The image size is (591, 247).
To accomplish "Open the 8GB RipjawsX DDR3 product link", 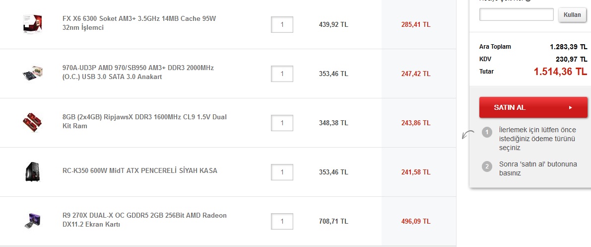I will pos(144,121).
